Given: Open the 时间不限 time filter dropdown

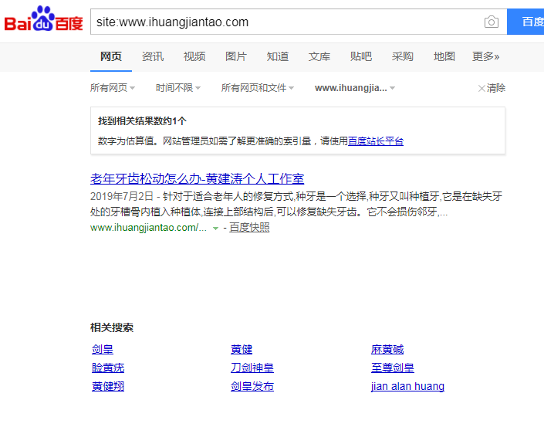Looking at the screenshot, I should click(x=178, y=88).
